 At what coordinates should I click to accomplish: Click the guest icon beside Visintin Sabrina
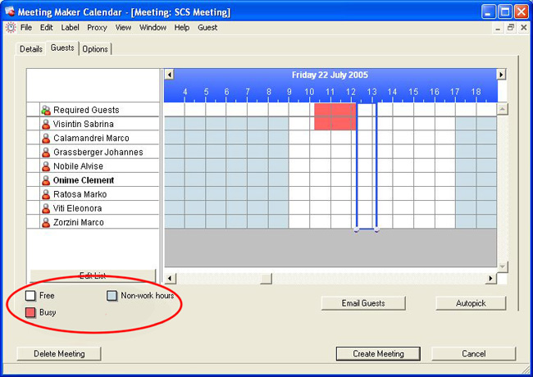(x=46, y=125)
